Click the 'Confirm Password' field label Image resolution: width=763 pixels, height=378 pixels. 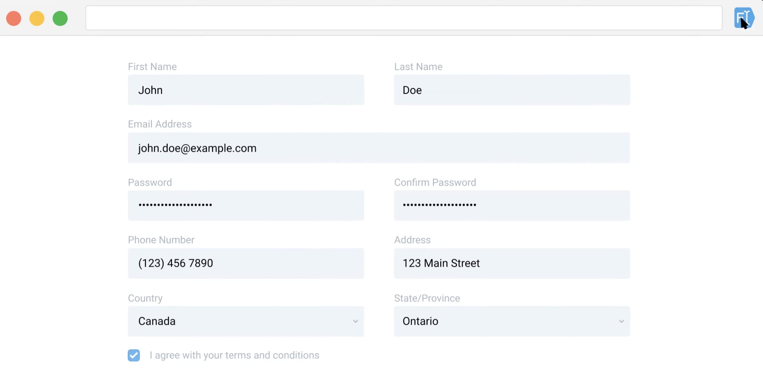435,182
